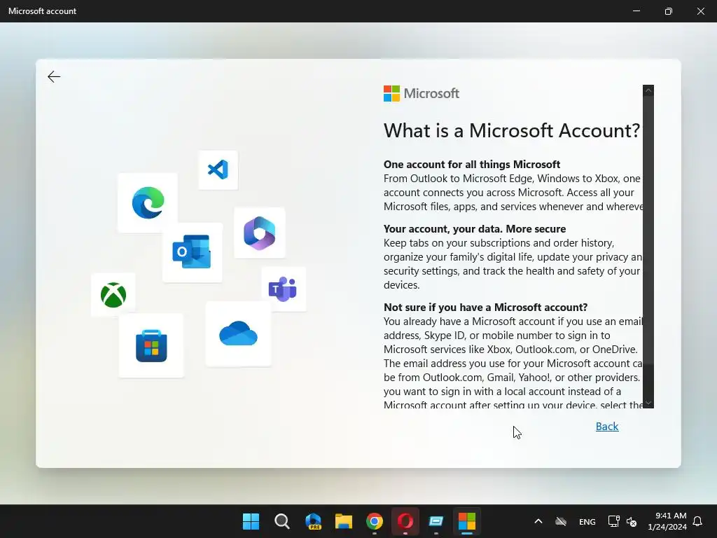This screenshot has height=538, width=717.
Task: Open Edge Preview from the taskbar
Action: tap(313, 521)
